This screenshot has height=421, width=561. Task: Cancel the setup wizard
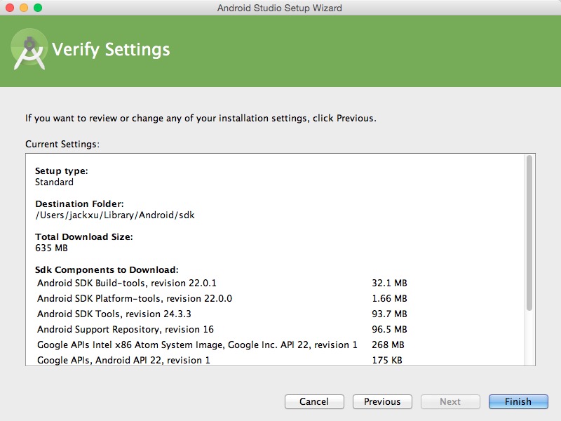[314, 401]
